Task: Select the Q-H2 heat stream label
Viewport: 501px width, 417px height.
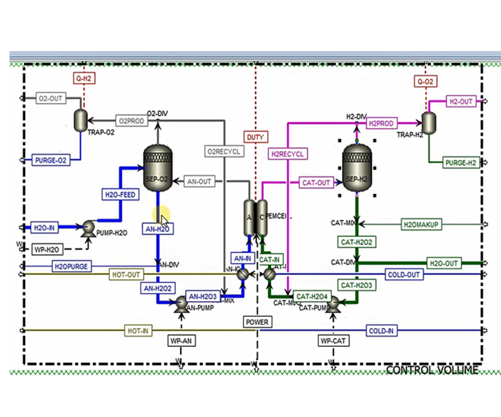Action: (x=84, y=79)
